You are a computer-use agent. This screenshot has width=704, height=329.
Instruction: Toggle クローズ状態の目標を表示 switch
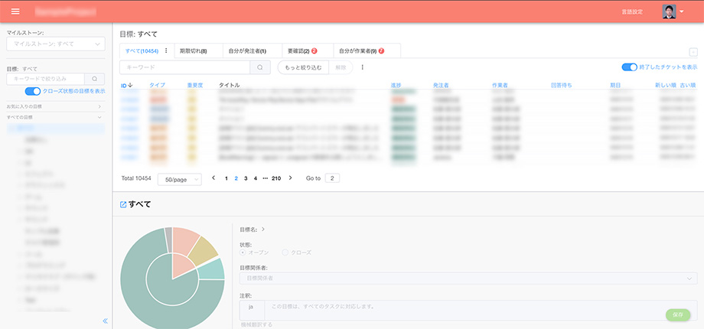point(32,91)
